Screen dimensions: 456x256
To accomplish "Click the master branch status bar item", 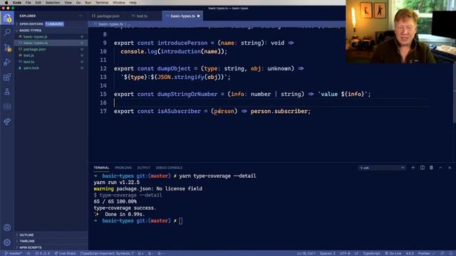I will pos(14,253).
